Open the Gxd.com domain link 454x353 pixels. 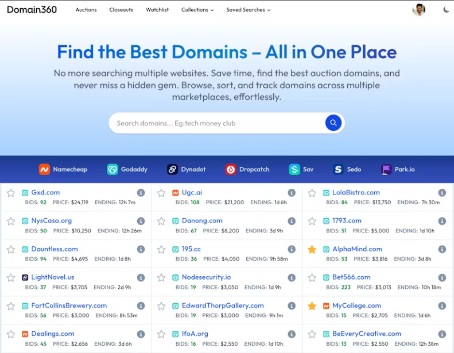coord(45,192)
